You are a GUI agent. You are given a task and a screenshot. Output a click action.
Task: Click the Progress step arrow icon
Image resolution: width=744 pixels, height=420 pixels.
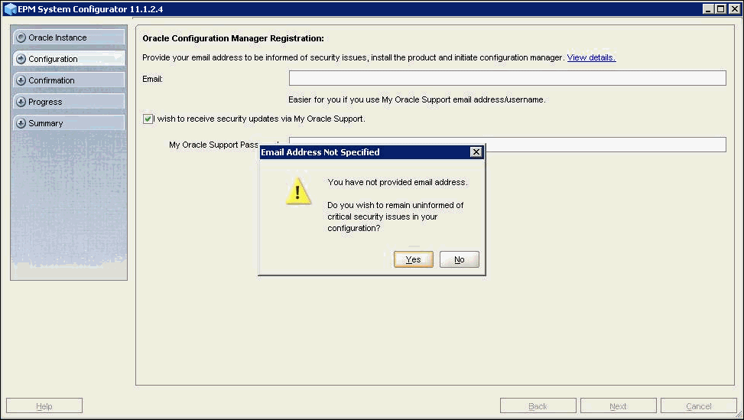point(21,102)
